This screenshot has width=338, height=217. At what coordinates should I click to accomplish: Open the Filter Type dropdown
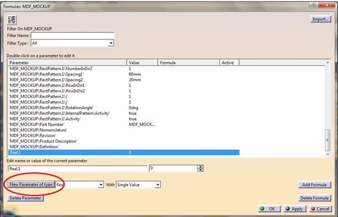(111, 43)
